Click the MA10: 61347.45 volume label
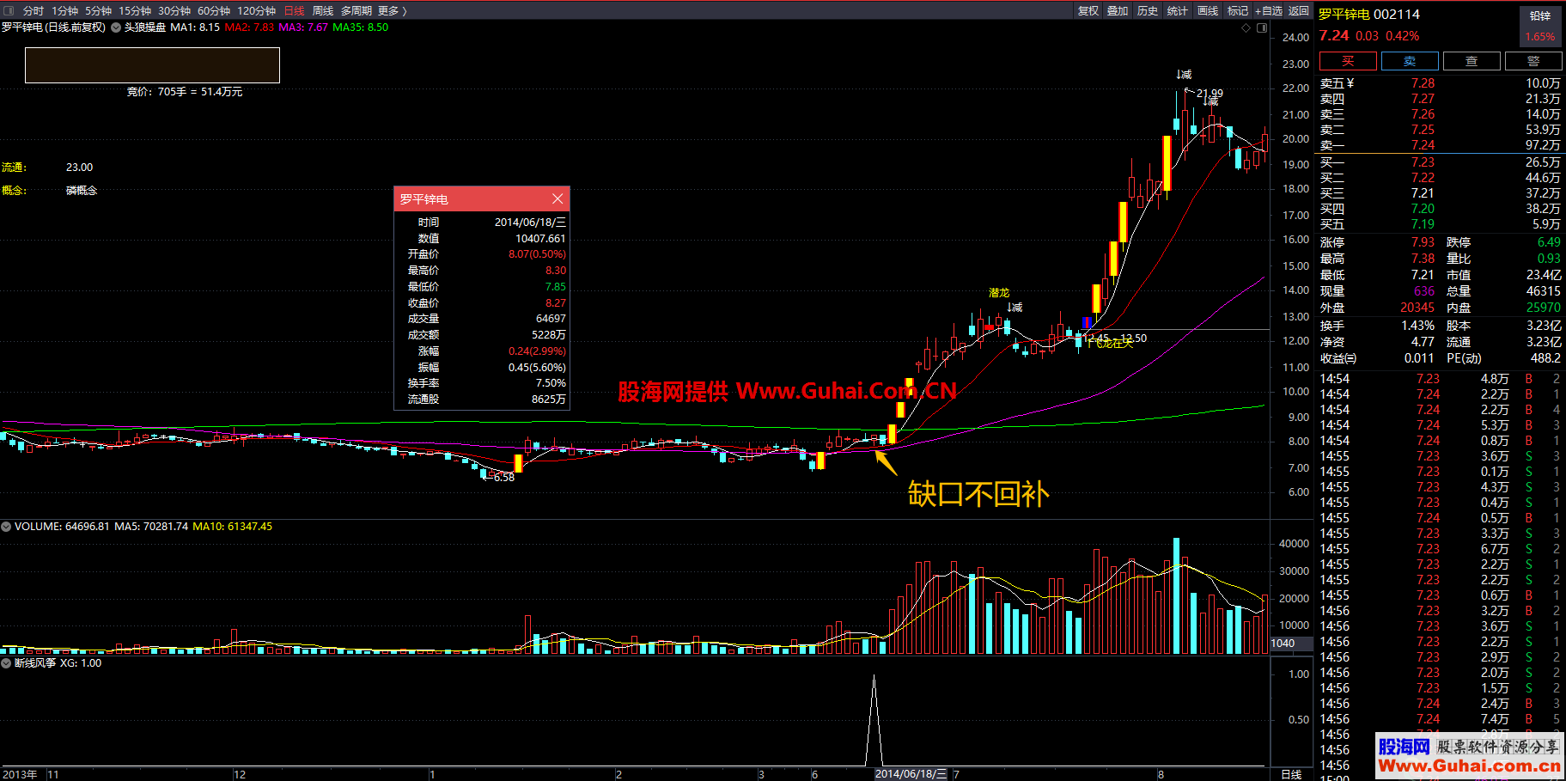The height and width of the screenshot is (781, 1566). pyautogui.click(x=232, y=527)
